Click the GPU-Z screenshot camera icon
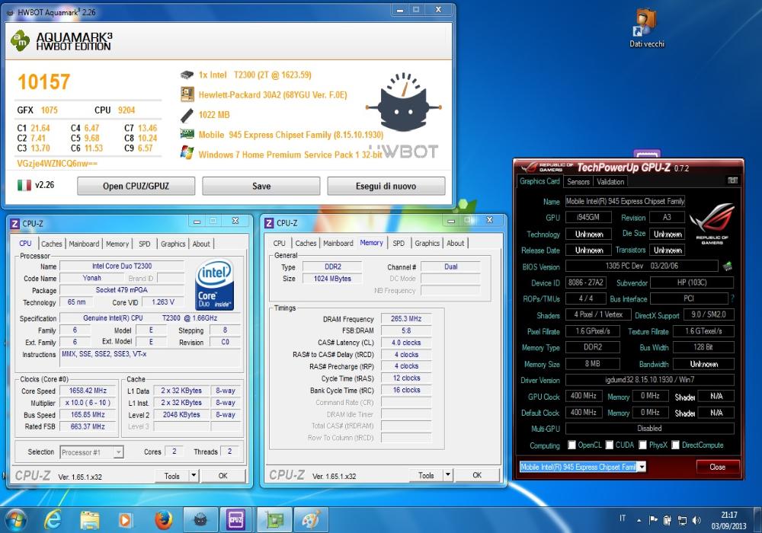Screen dimensions: 762x533 (732, 180)
